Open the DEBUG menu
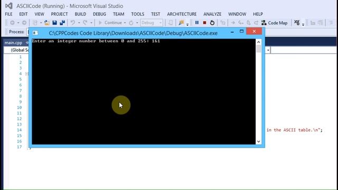The width and height of the screenshot is (338, 190). [99, 14]
